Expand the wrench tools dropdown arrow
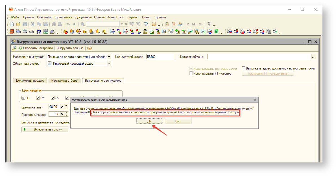336x176 pixels. coord(214,25)
